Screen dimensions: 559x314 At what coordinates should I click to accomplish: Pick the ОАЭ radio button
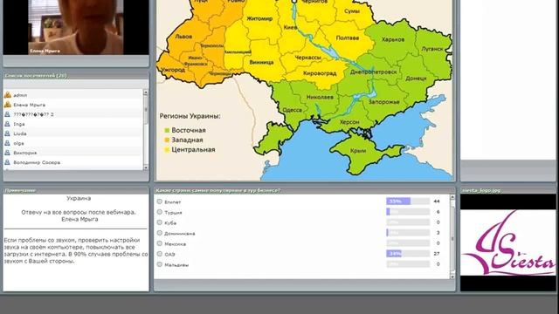pyautogui.click(x=159, y=254)
